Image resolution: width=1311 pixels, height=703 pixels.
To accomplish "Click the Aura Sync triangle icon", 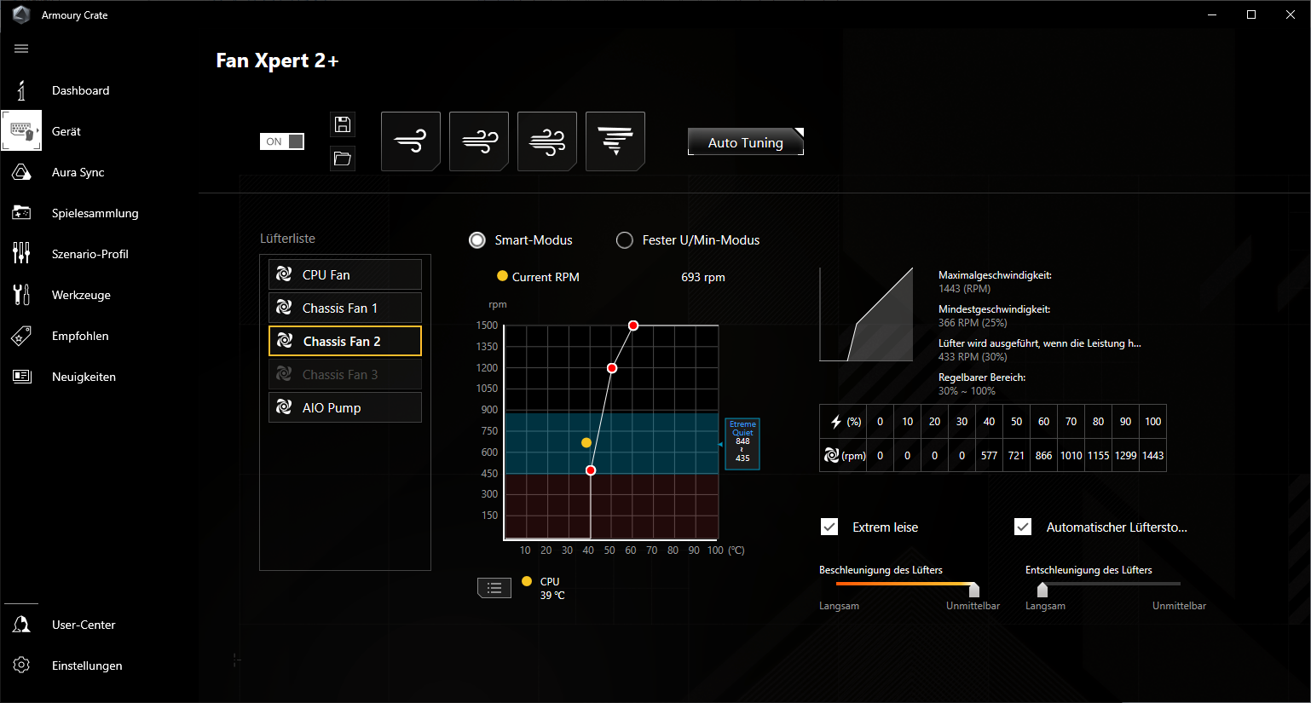I will tap(21, 172).
